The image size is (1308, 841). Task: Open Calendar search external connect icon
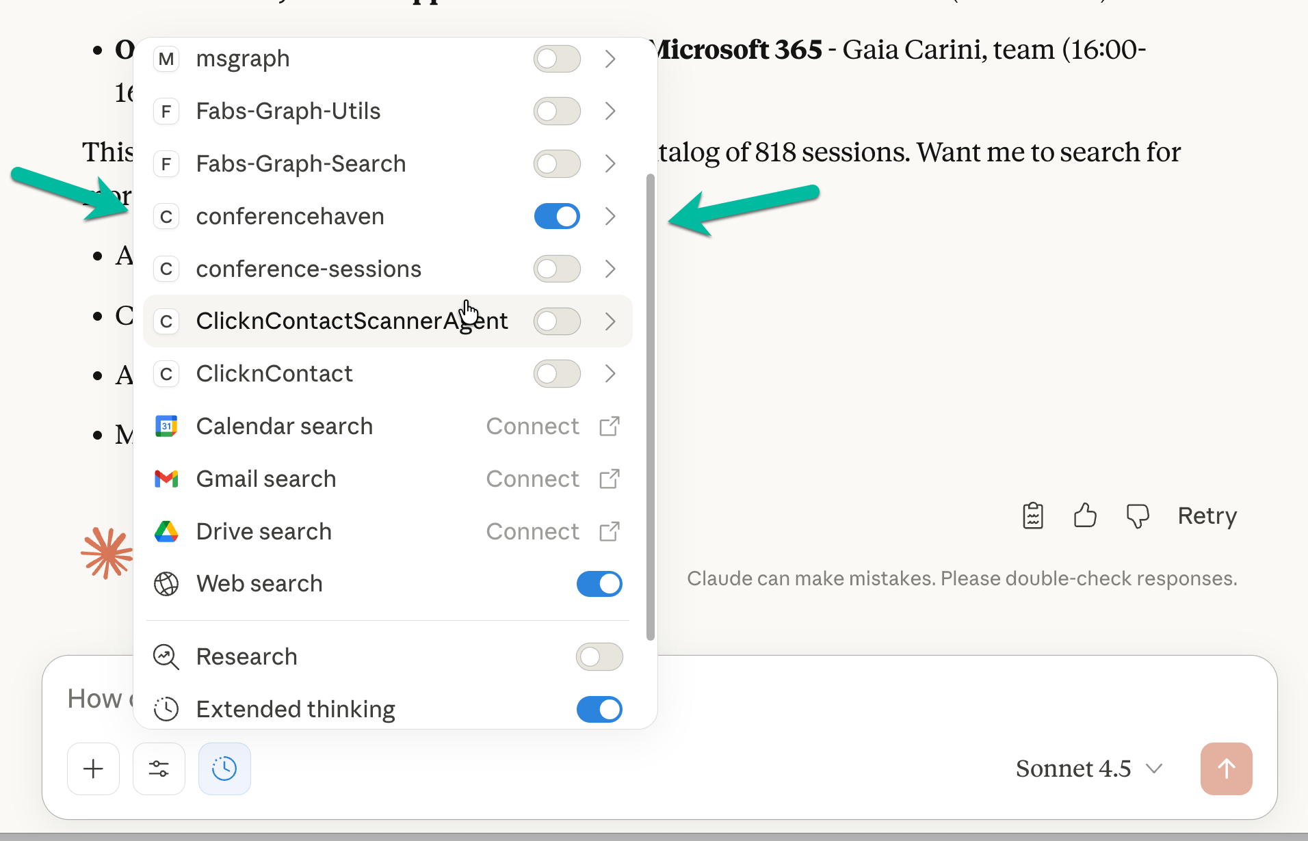[609, 427]
